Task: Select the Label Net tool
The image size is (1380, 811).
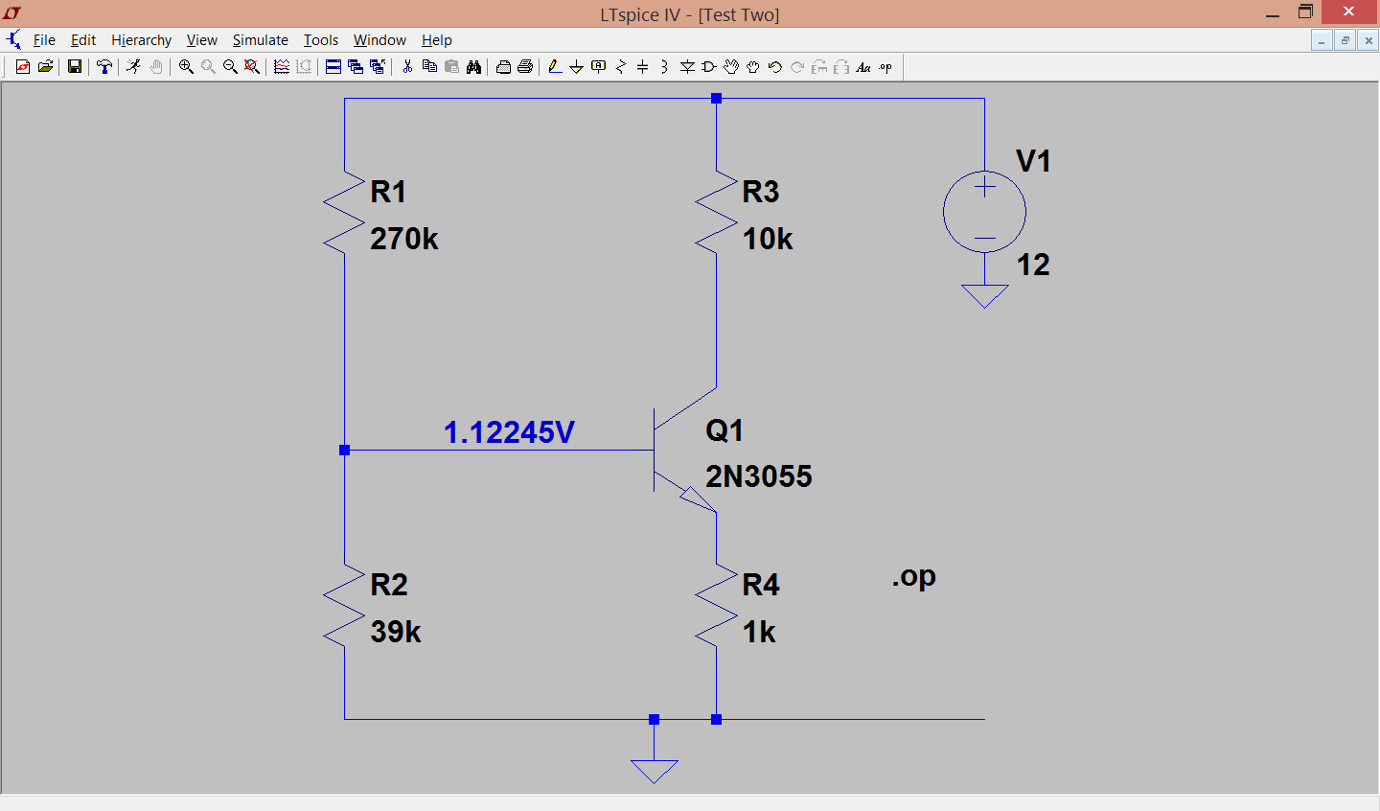Action: 599,66
